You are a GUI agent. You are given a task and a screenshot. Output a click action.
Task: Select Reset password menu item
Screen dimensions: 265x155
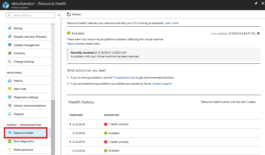[x=23, y=150]
